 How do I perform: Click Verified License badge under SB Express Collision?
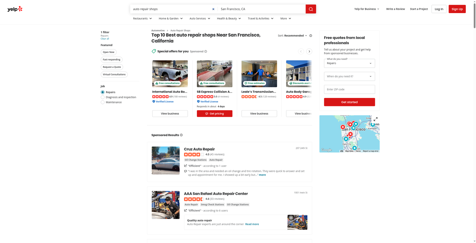click(207, 102)
